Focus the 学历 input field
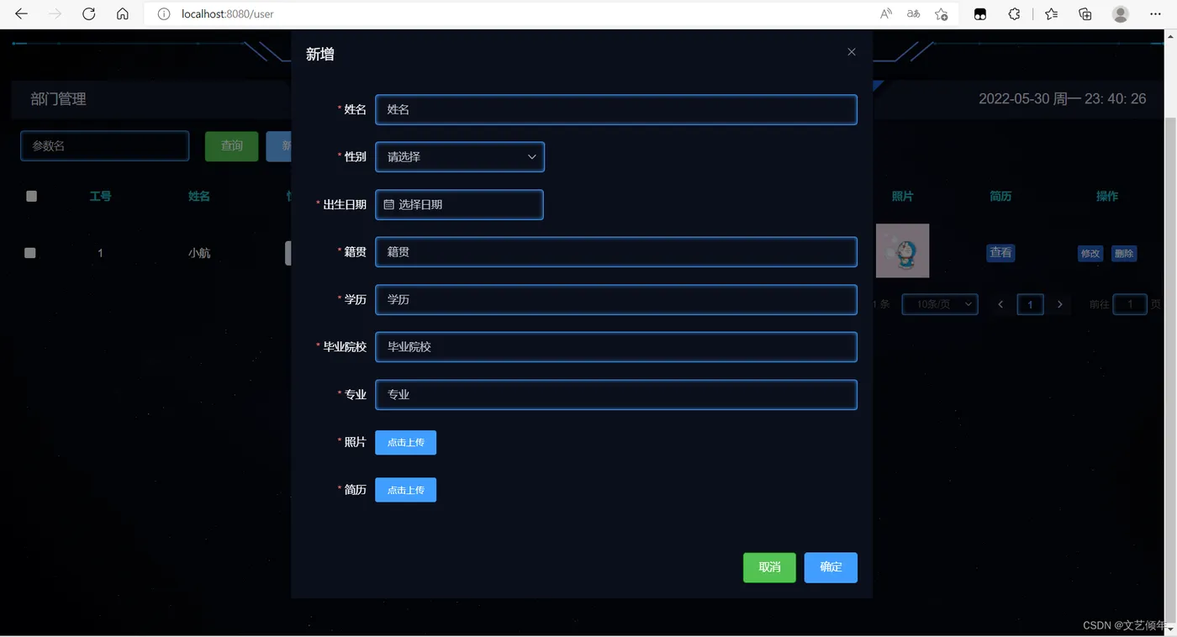Image resolution: width=1177 pixels, height=637 pixels. tap(616, 299)
